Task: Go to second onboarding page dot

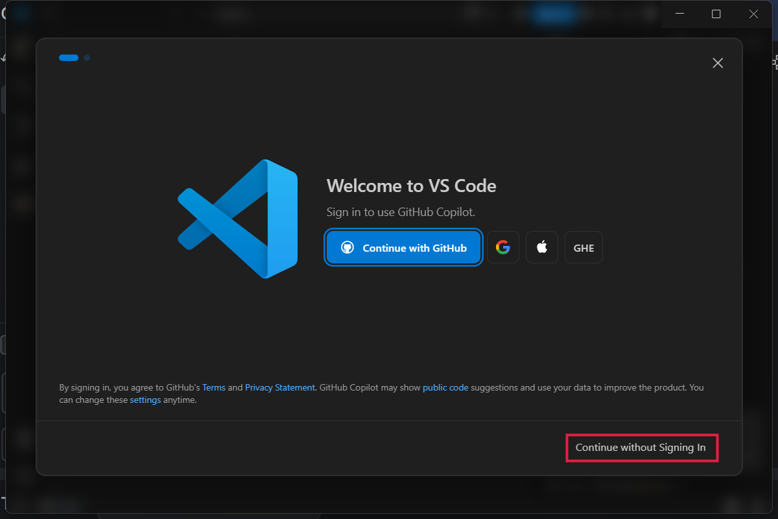Action: point(87,58)
